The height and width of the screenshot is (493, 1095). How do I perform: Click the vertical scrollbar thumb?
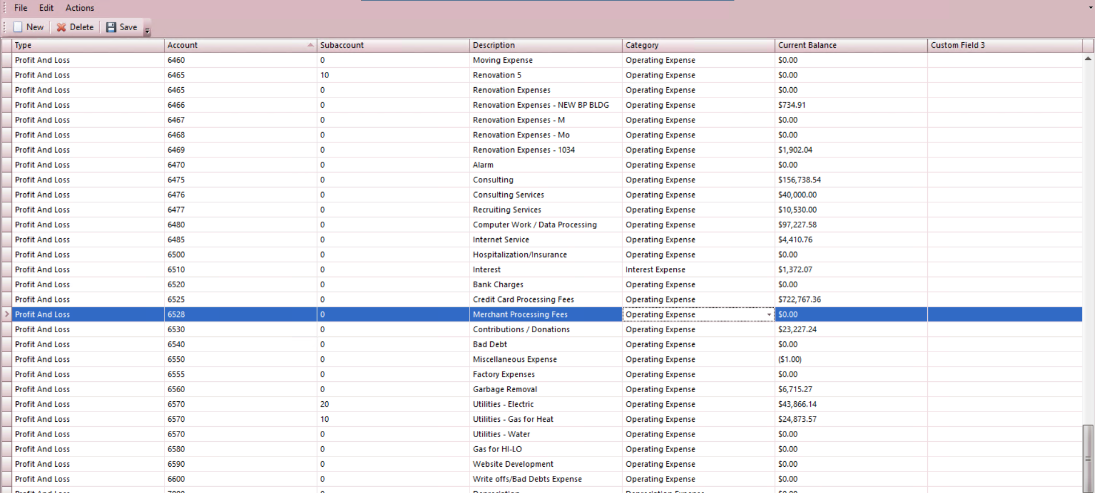[x=1088, y=456]
